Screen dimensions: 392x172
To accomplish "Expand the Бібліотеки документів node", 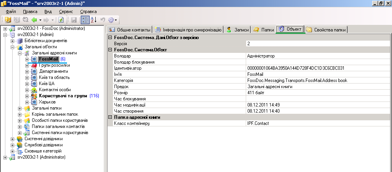I will pos(13,41).
